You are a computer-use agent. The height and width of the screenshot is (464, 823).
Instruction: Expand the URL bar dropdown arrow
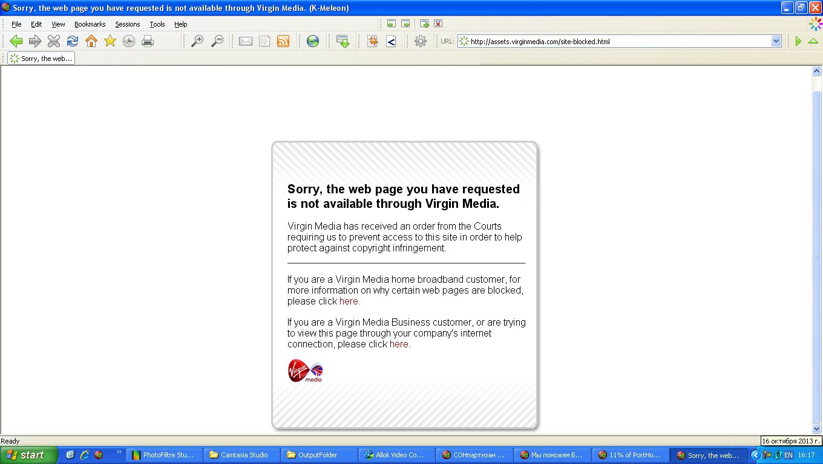coord(776,41)
